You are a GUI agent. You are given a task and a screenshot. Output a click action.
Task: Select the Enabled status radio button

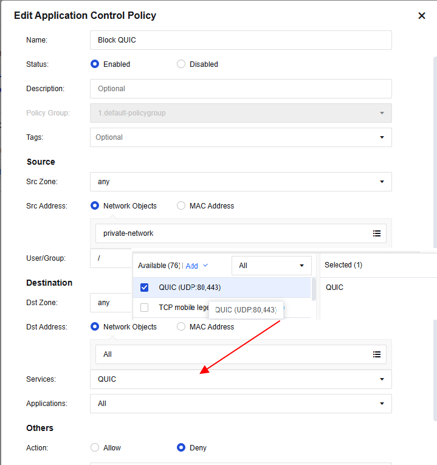95,64
